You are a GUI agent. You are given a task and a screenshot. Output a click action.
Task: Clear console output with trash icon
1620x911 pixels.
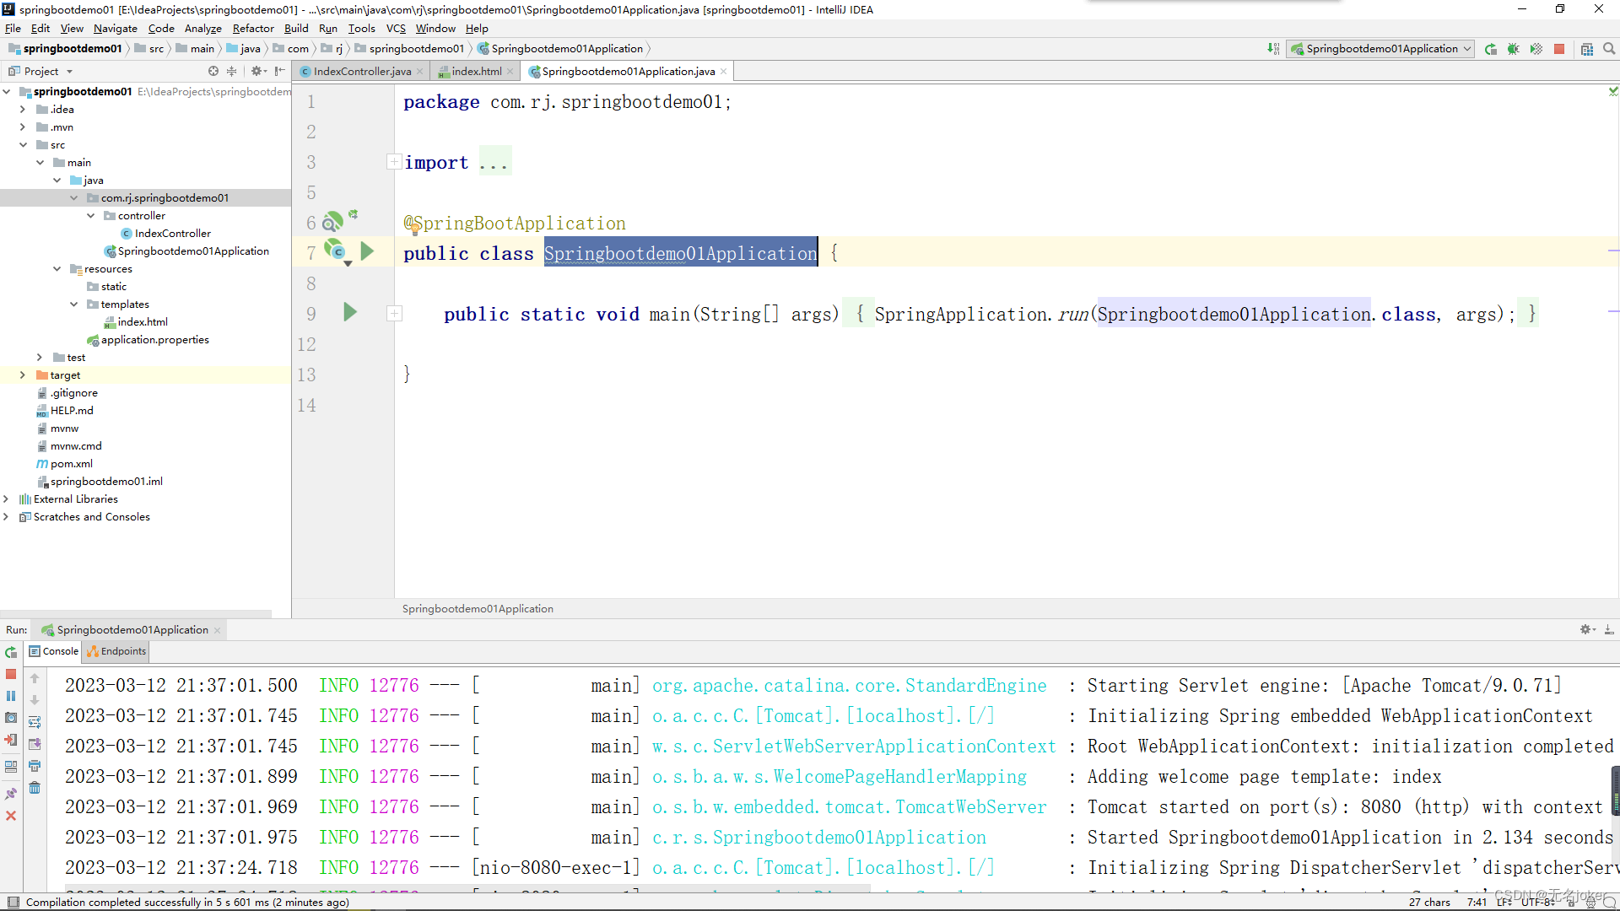(x=35, y=788)
